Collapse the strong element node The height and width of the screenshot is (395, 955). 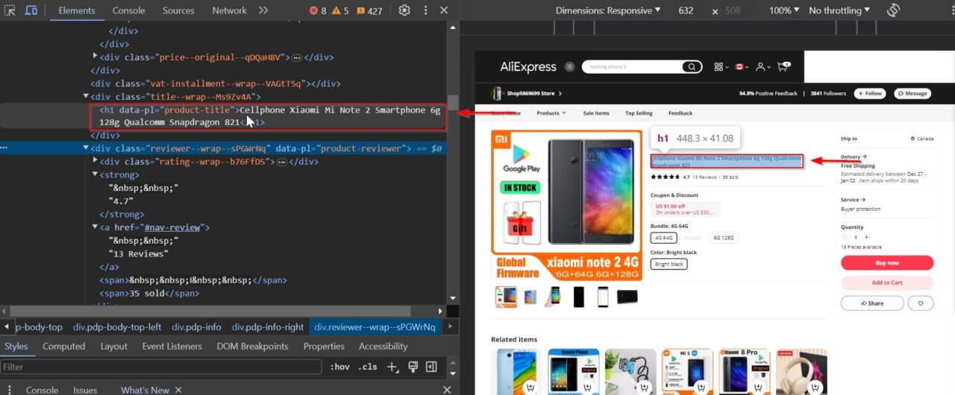point(95,174)
